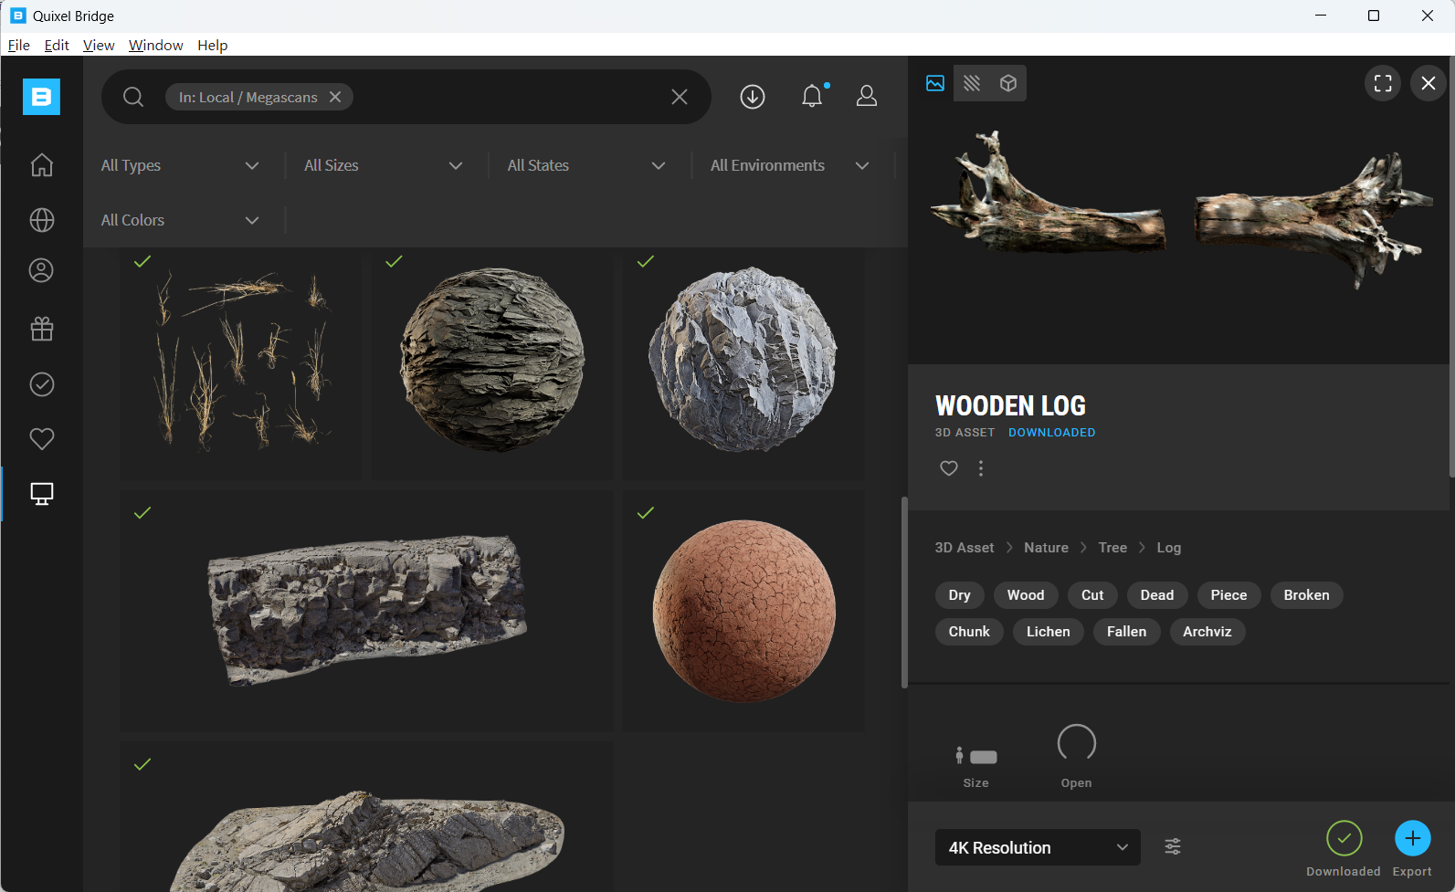The height and width of the screenshot is (892, 1455).
Task: Export the Wooden Log asset
Action: pos(1412,838)
